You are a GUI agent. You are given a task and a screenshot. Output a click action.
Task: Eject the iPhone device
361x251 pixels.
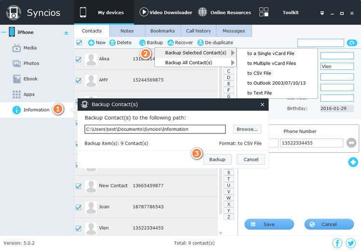(x=67, y=33)
